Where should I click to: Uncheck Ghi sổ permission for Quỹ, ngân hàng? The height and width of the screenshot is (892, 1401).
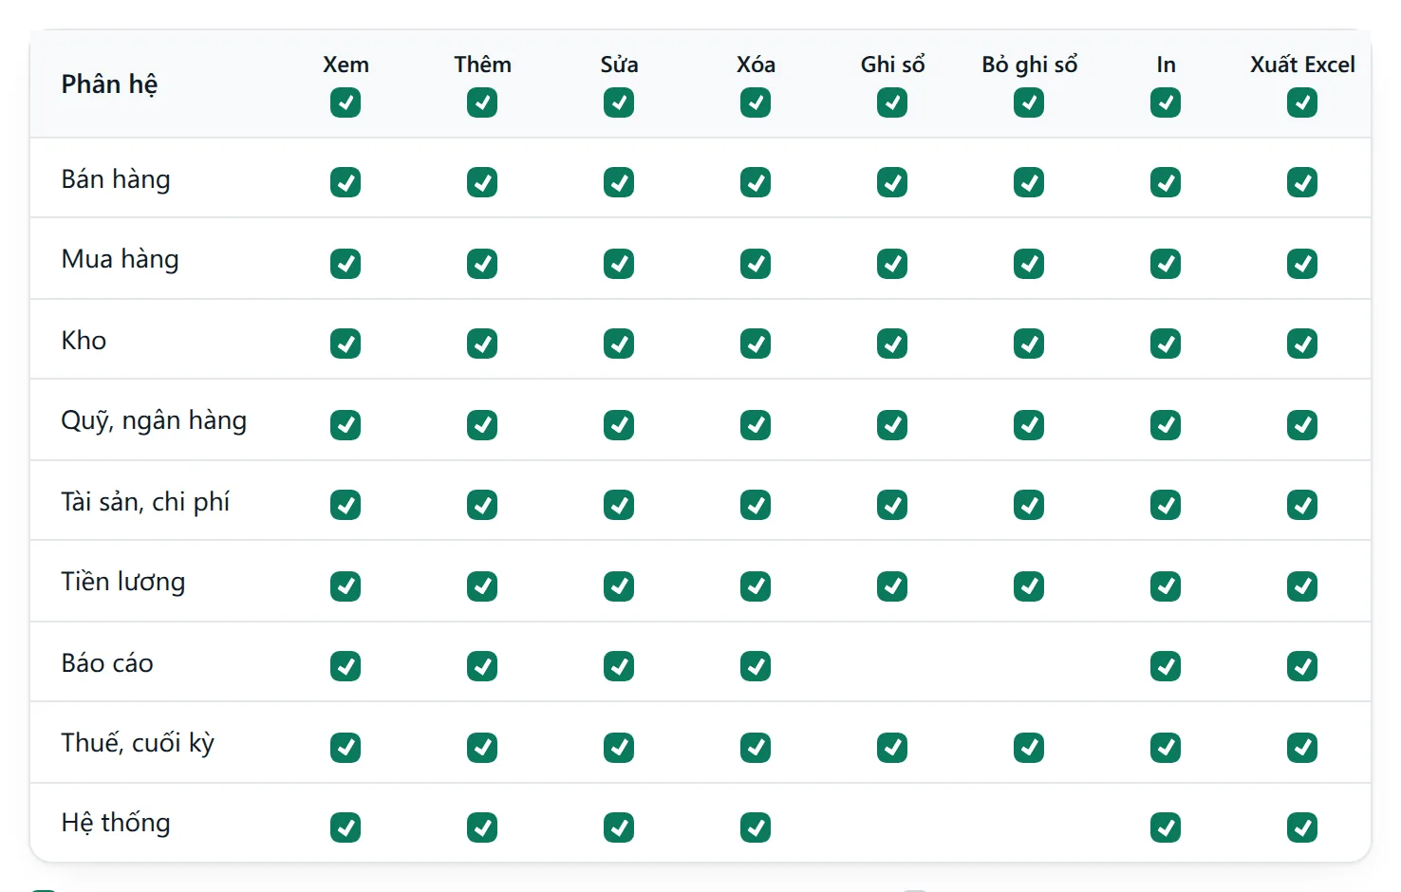click(x=892, y=425)
